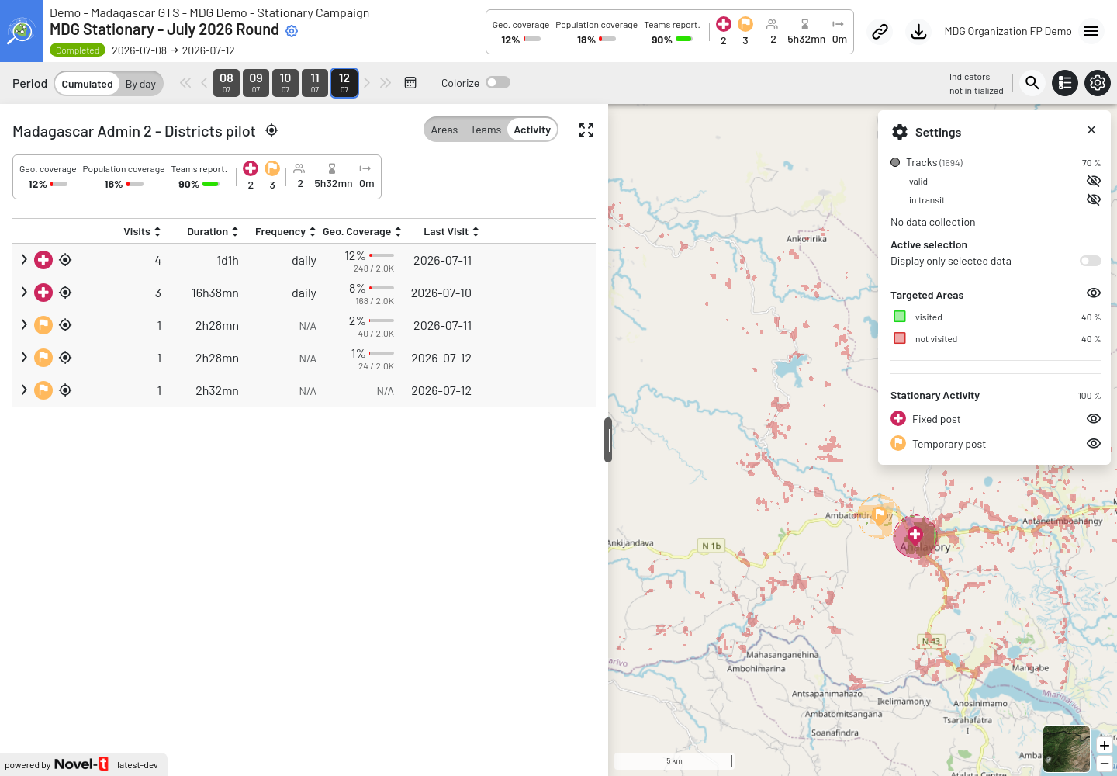Expand the 2h28mn row dated 2026-07-12
1117x776 pixels.
(x=24, y=358)
